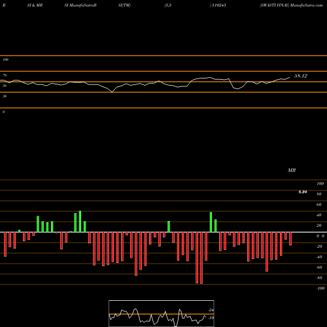Click the '20' label on MR axis

coord(319,226)
